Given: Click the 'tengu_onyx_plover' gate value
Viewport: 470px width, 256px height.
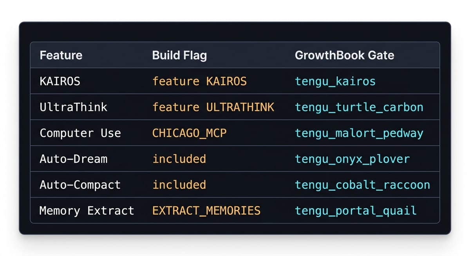Looking at the screenshot, I should [x=352, y=159].
